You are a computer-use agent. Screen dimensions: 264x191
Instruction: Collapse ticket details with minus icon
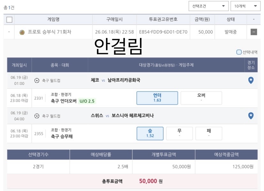[254, 32]
